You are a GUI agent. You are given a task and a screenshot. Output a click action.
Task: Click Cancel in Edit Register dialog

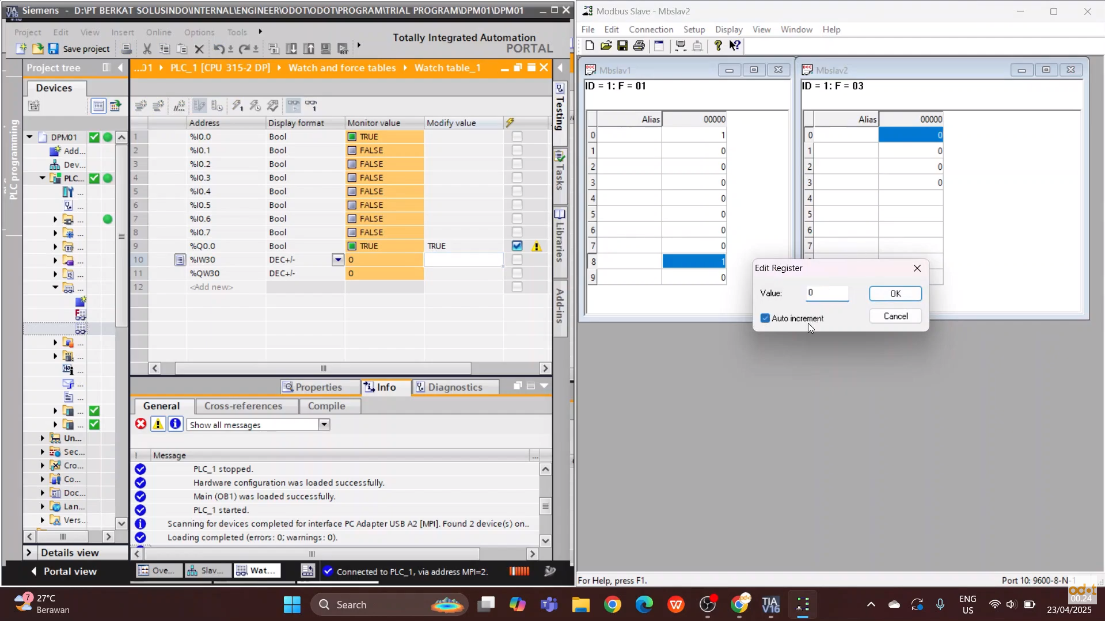tap(895, 316)
